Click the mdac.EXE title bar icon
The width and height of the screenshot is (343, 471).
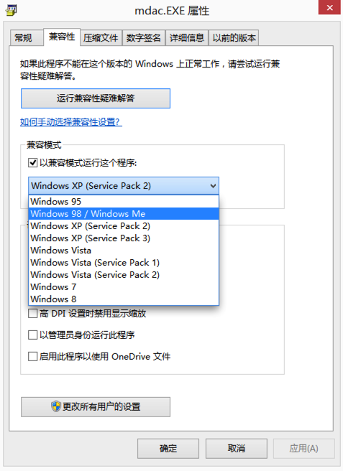click(x=11, y=10)
